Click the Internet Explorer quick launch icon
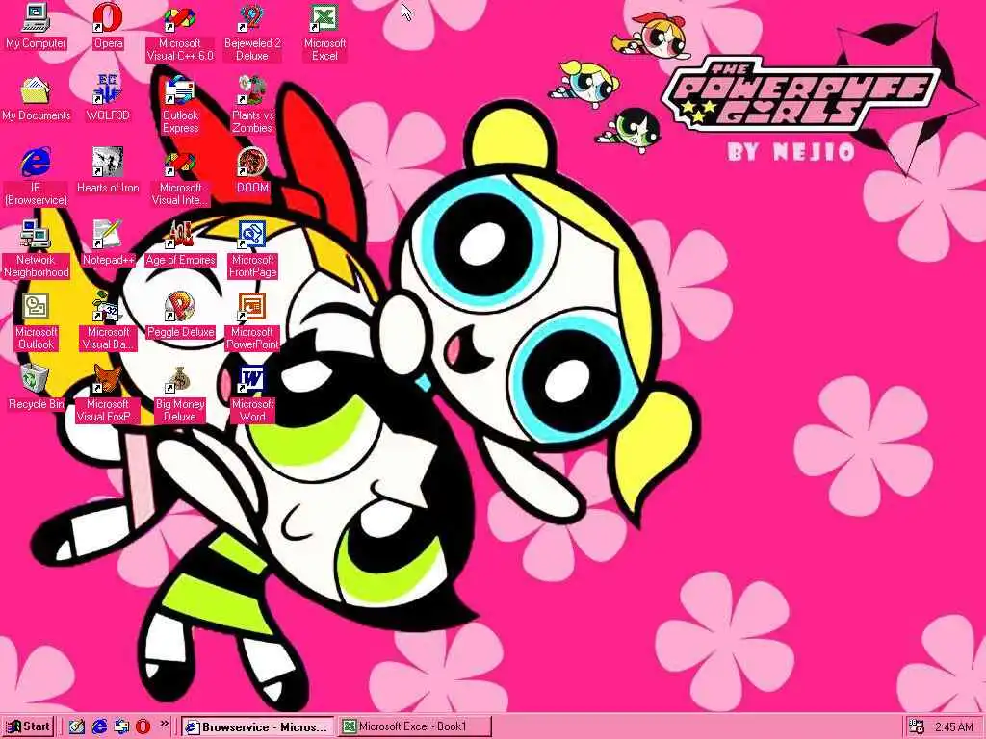 click(x=99, y=726)
